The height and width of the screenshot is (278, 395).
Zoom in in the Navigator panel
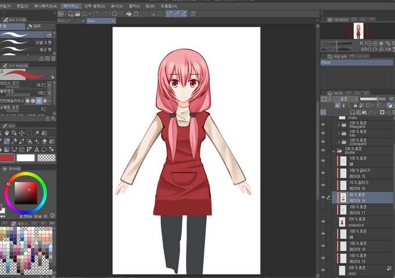pos(375,44)
